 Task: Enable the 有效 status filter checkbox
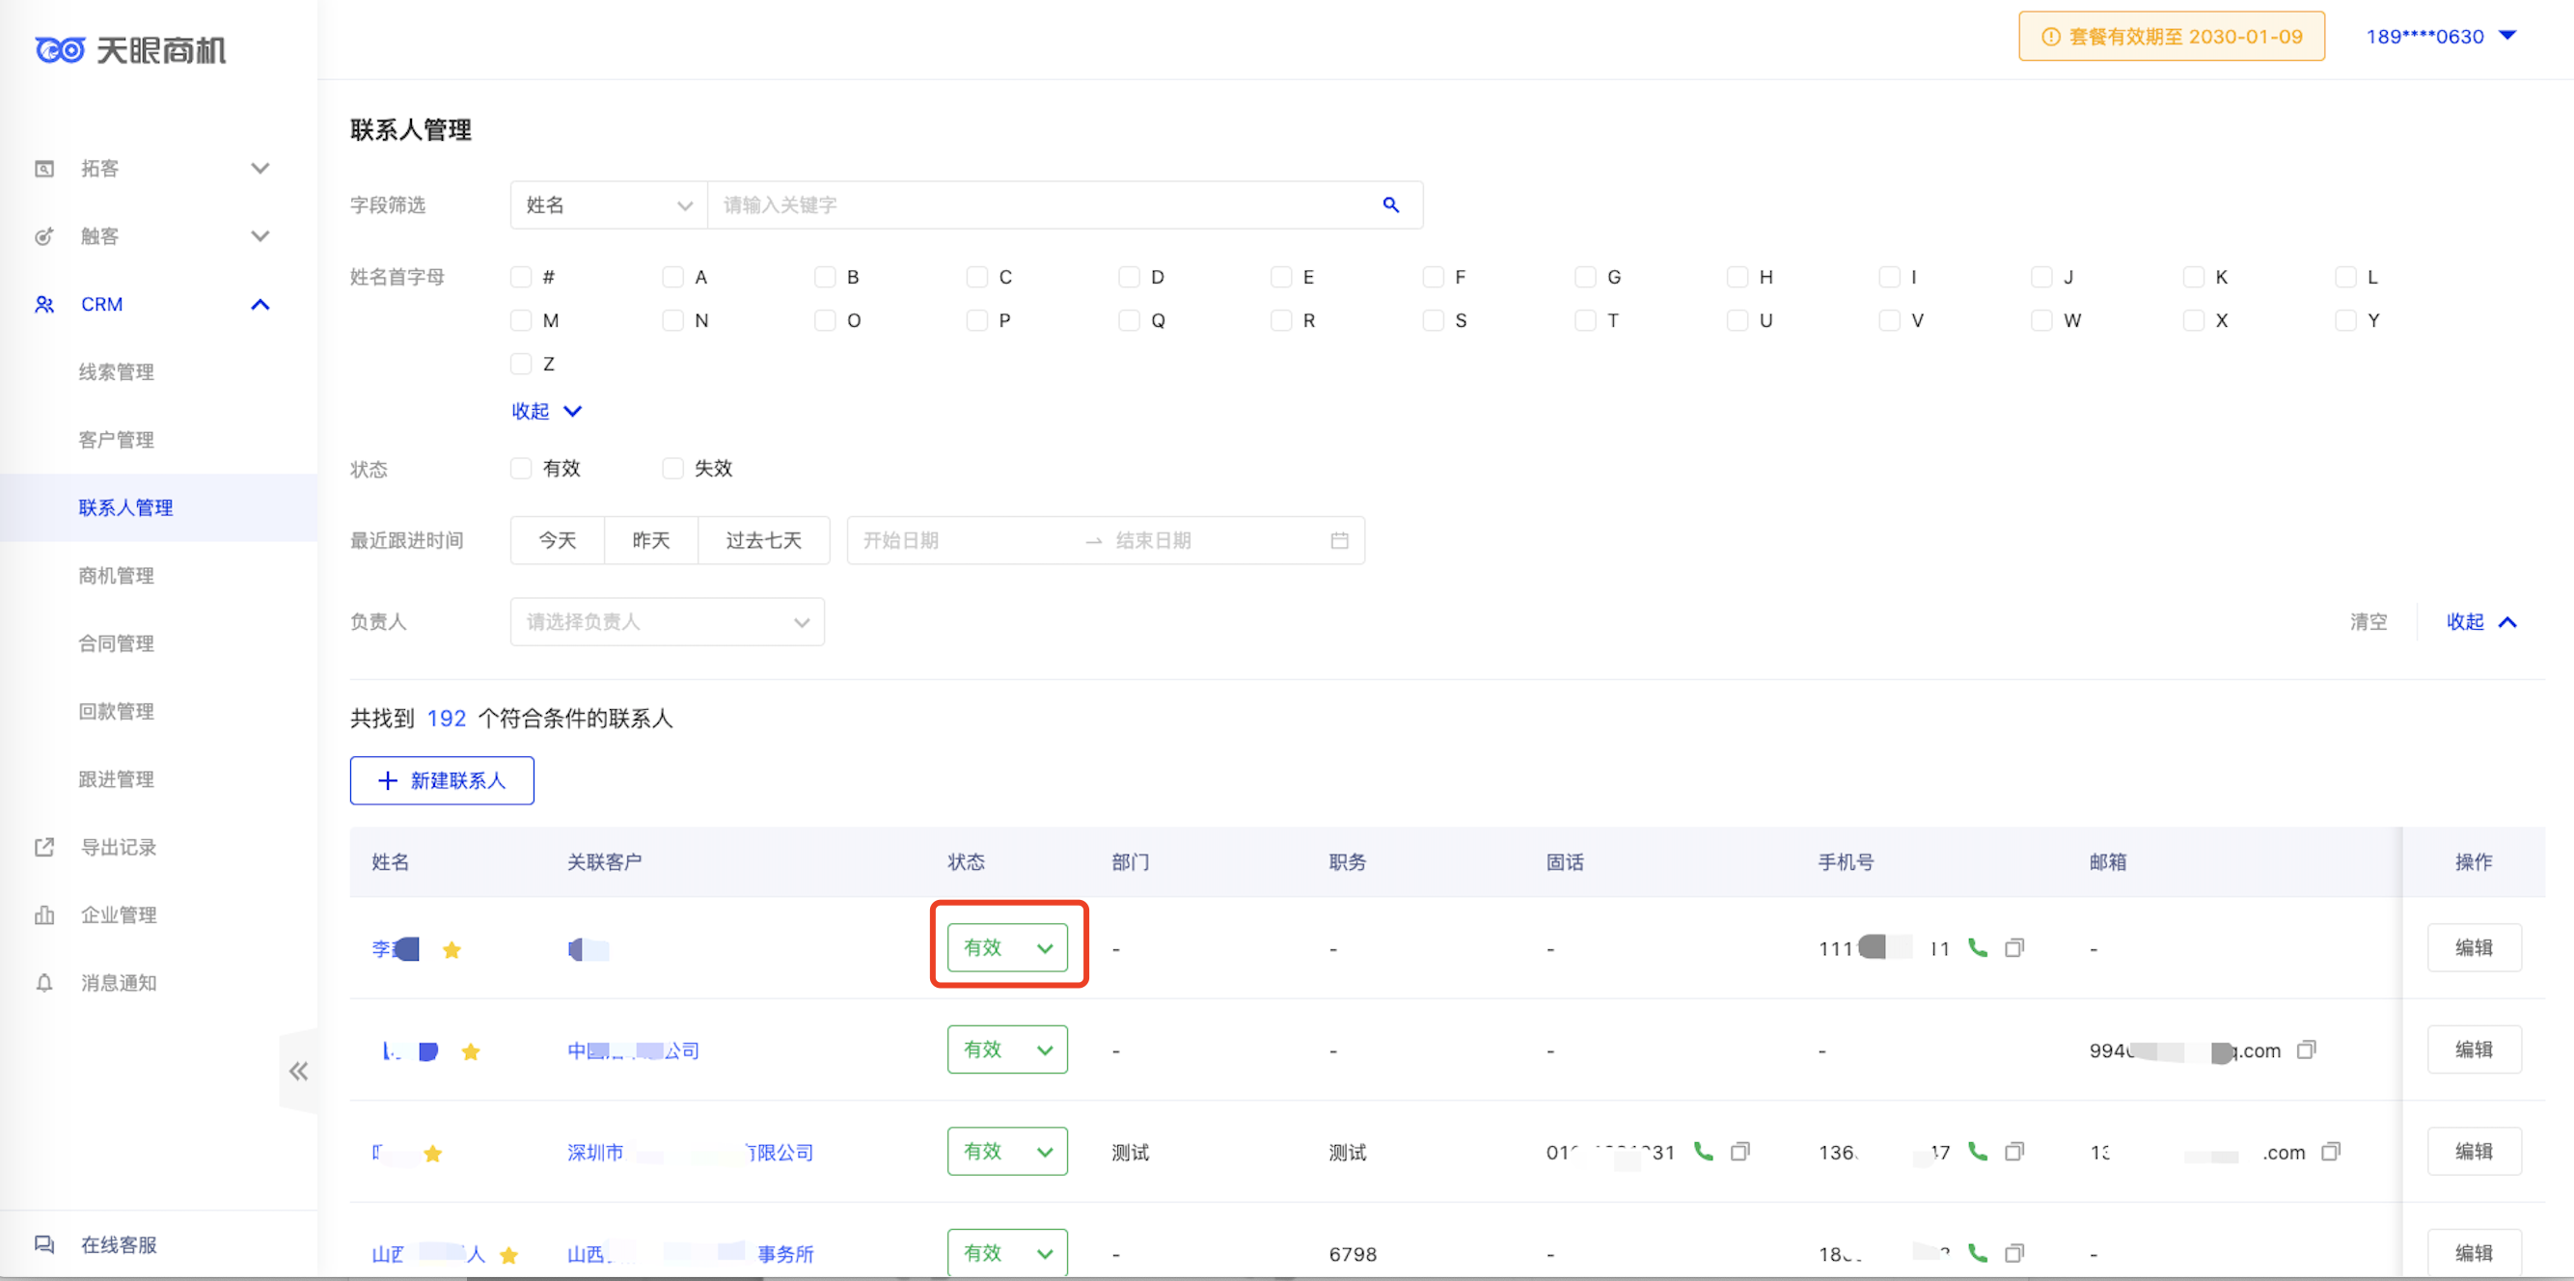point(521,469)
